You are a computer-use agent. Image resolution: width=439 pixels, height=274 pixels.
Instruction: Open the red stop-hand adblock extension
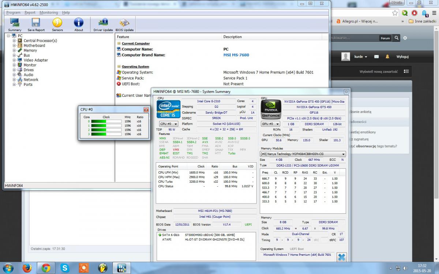(x=414, y=13)
